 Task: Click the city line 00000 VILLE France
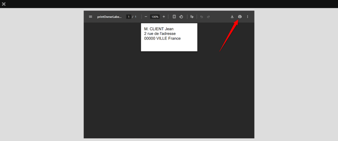(162, 38)
